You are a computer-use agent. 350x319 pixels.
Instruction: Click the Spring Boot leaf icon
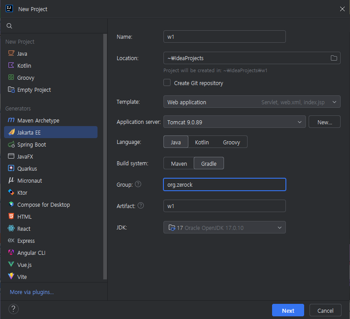11,144
